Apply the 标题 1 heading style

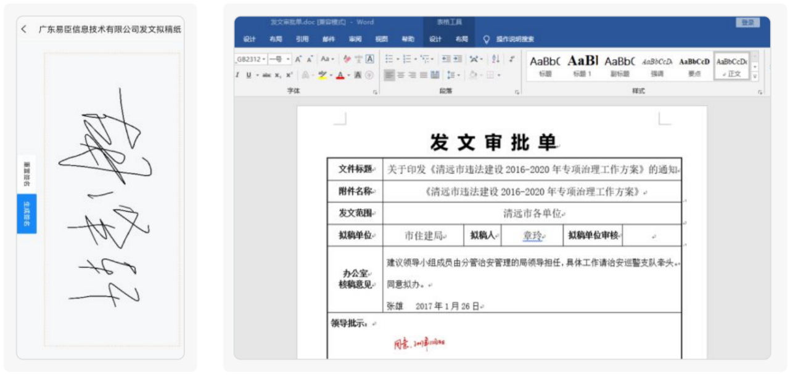[582, 66]
